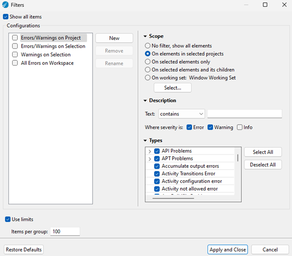
Task: Uncheck APT Problems type
Action: coord(157,158)
